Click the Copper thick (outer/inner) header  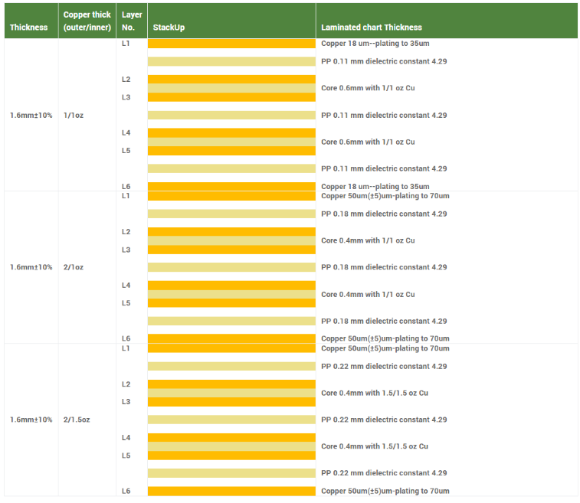87,21
